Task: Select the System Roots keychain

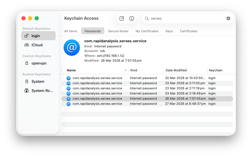Action: tap(38, 90)
